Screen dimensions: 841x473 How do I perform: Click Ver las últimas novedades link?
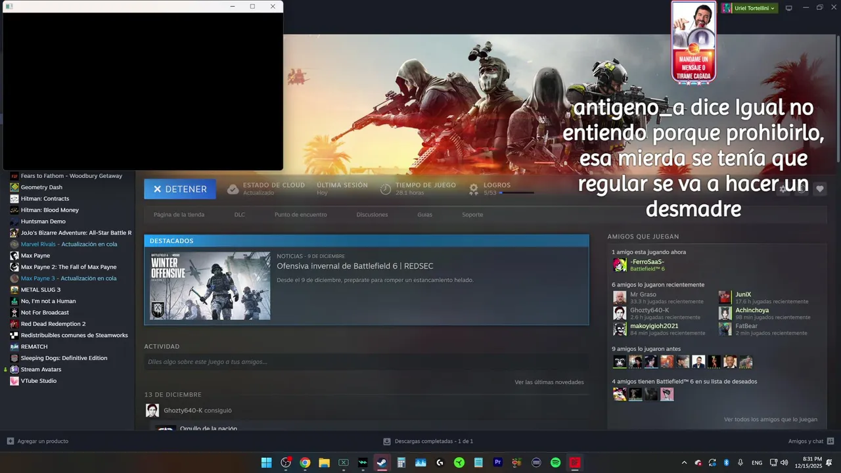(549, 382)
